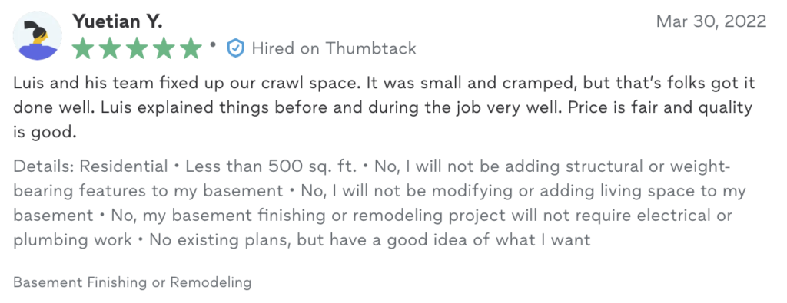This screenshot has width=787, height=303.
Task: Click the Hired on Thumbtack label
Action: click(334, 48)
